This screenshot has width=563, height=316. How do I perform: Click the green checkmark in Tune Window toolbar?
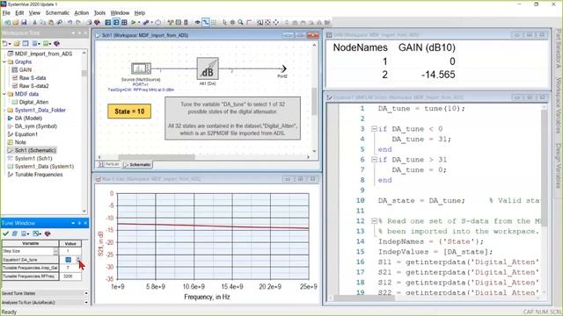[5, 233]
